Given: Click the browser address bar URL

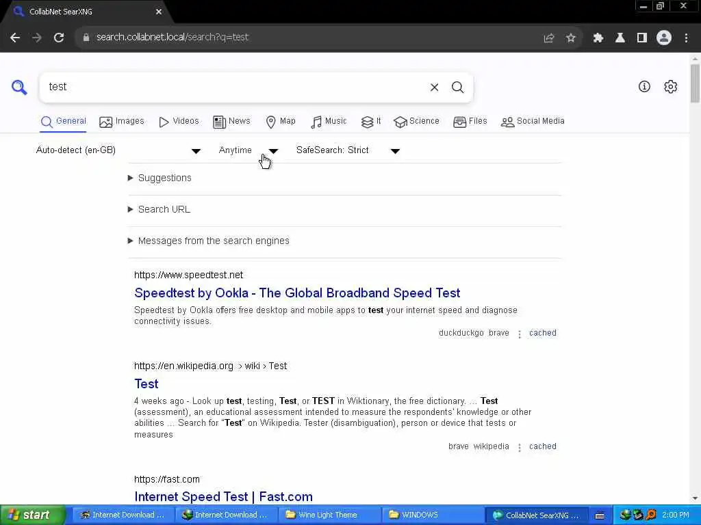Looking at the screenshot, I should click(173, 38).
